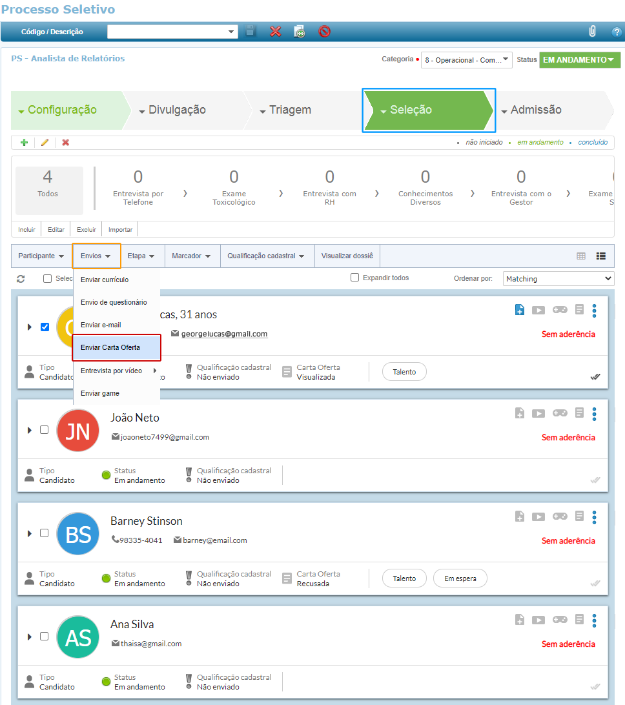Viewport: 625px width, 705px height.
Task: Click the green plus add stage icon
Action: point(25,143)
